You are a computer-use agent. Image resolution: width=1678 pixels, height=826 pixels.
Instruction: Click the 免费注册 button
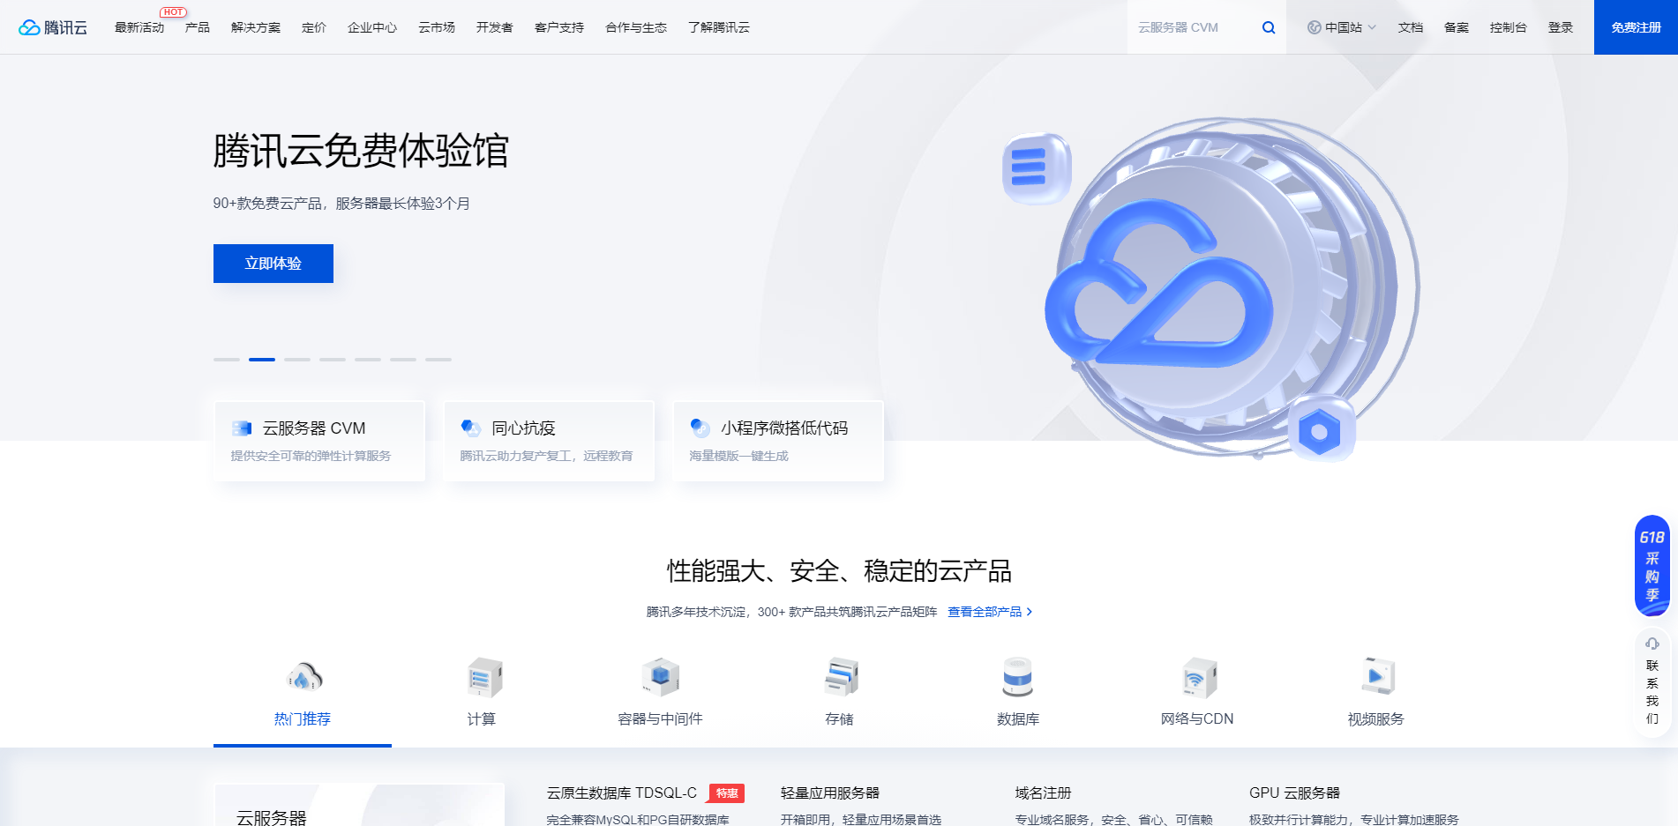pos(1636,27)
